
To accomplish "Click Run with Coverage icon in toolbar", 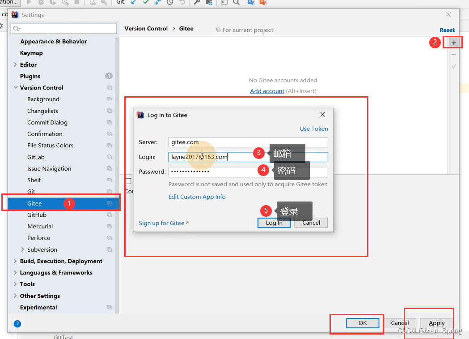I will pyautogui.click(x=53, y=2).
